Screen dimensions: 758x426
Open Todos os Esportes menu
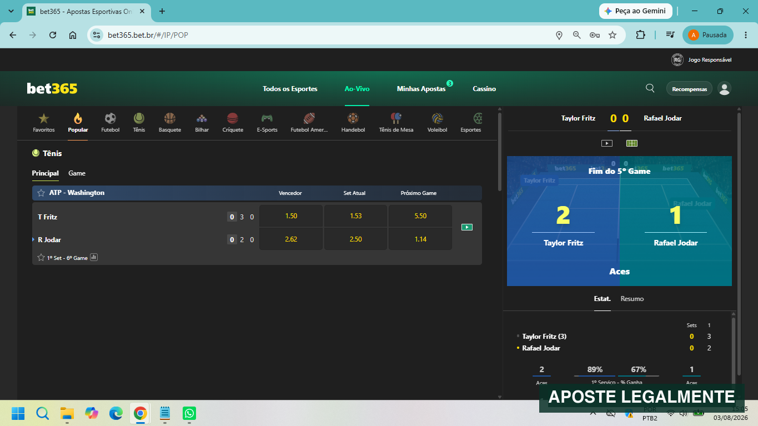coord(290,89)
